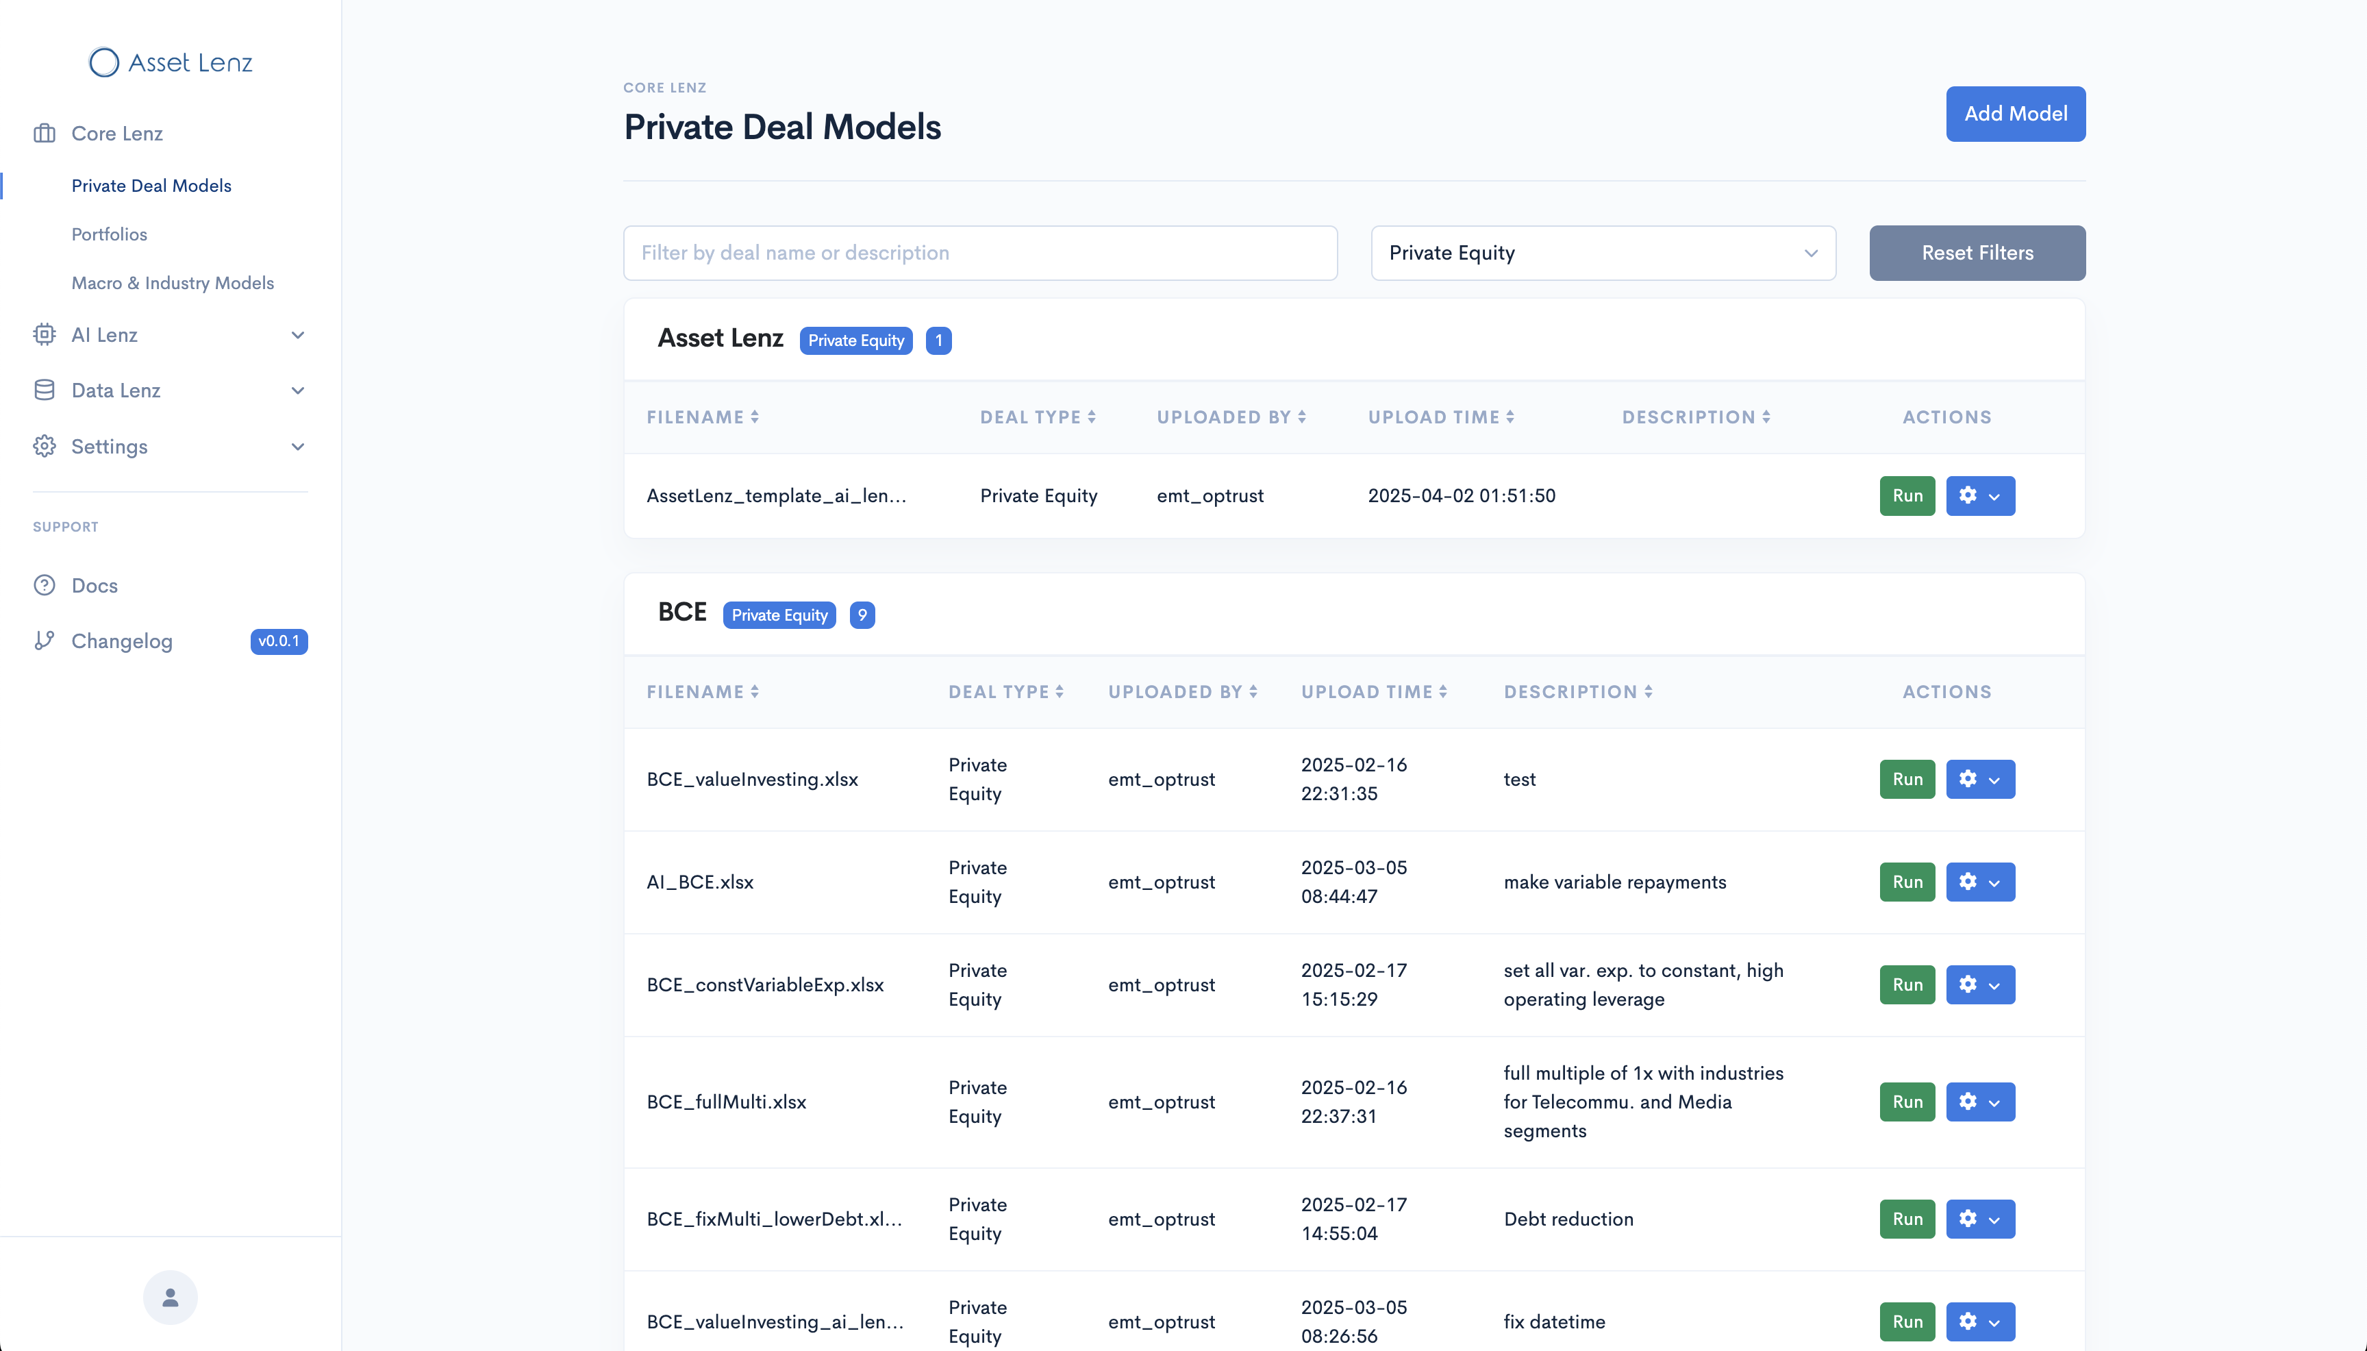This screenshot has height=1351, width=2367.
Task: Click filename AI_BCE.xlsx
Action: (x=699, y=882)
